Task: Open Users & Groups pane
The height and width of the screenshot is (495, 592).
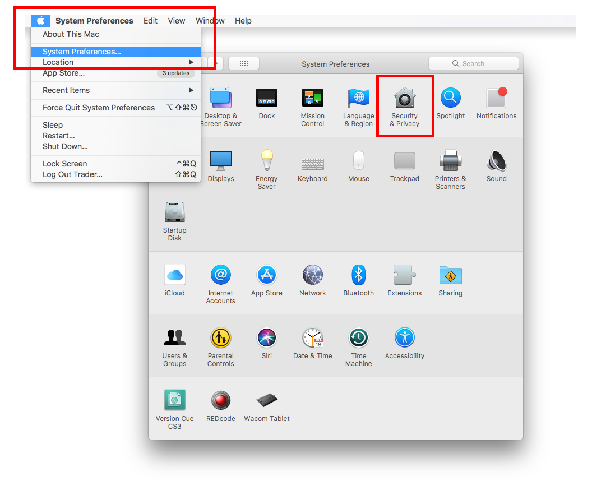Action: (x=175, y=347)
